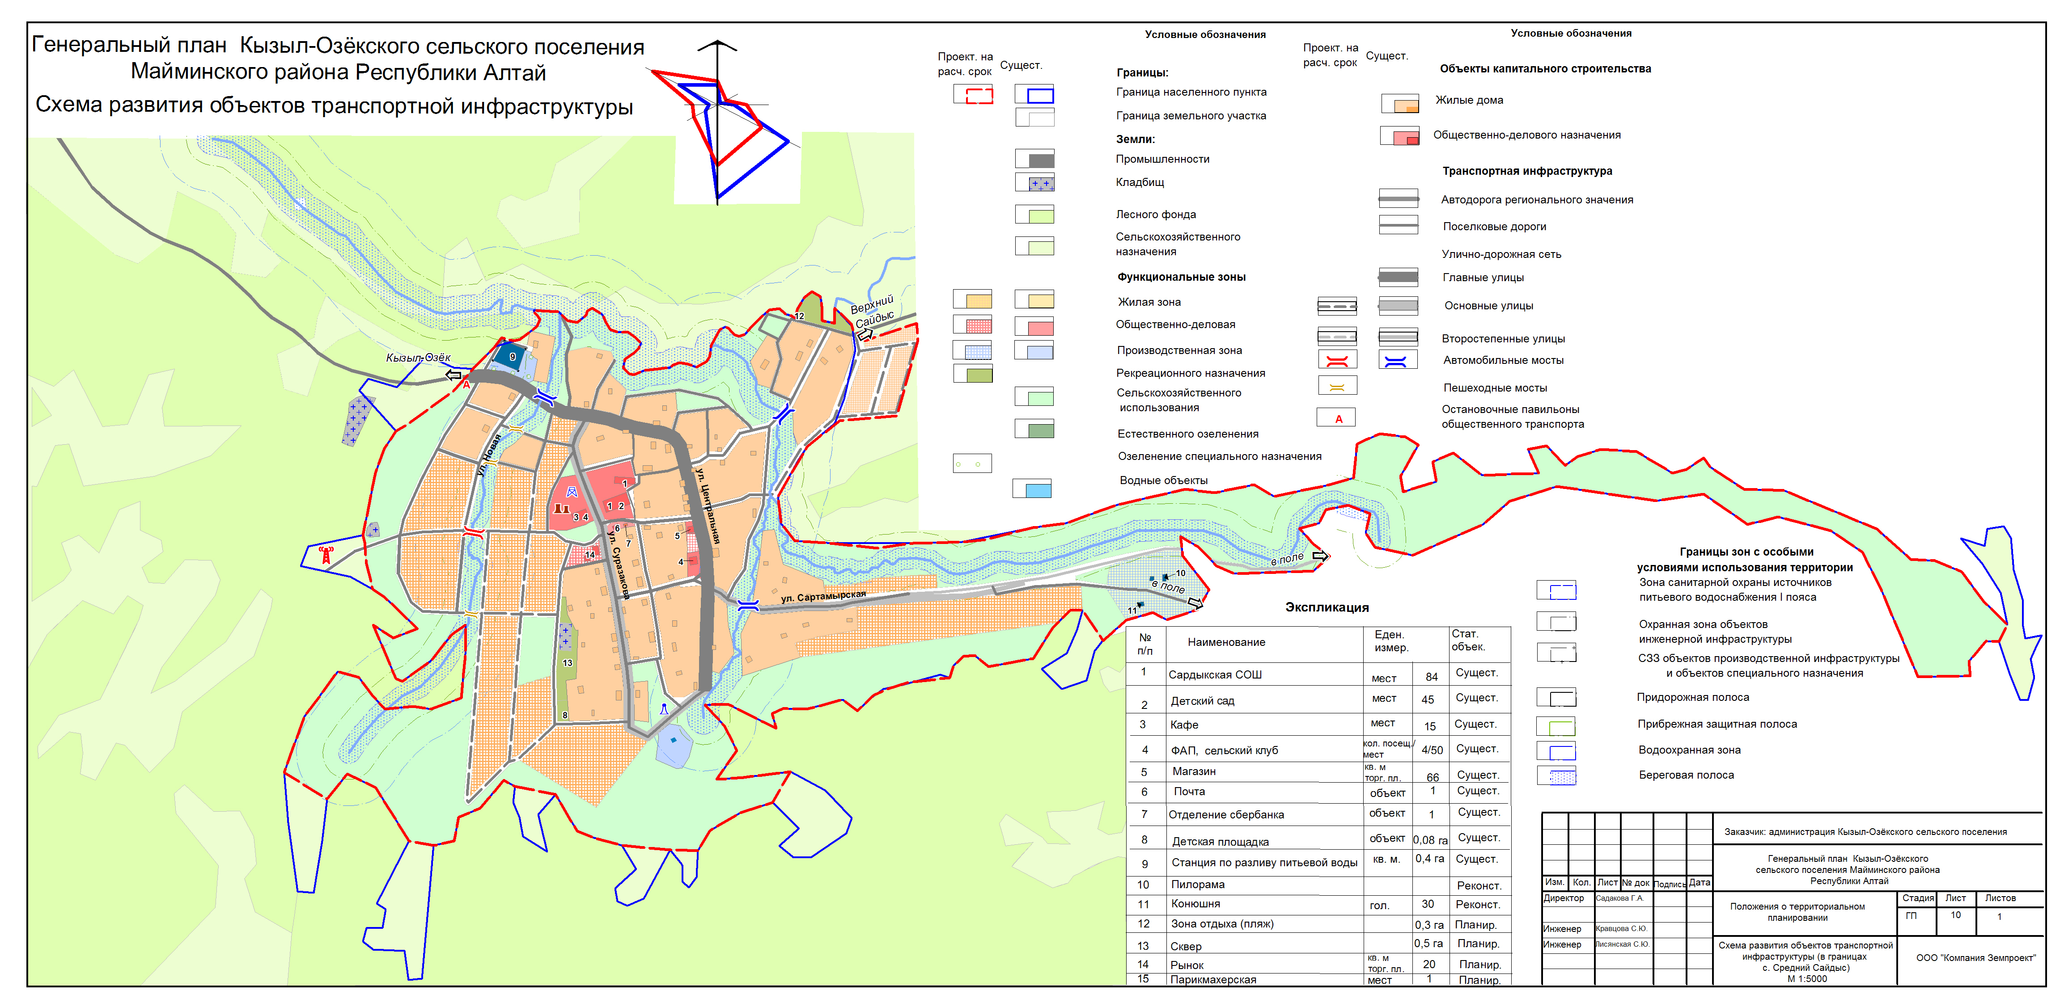
Task: Select the red telecom tower symbol west of village
Action: 326,555
